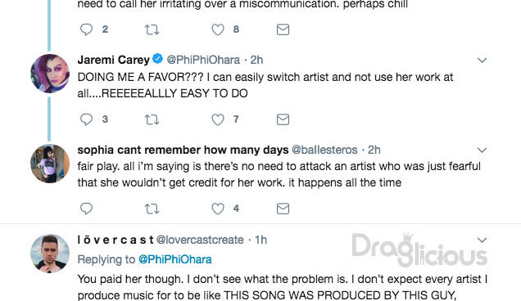Open reply on top tweet with 2 replies
This screenshot has width=521, height=301.
pyautogui.click(x=86, y=29)
